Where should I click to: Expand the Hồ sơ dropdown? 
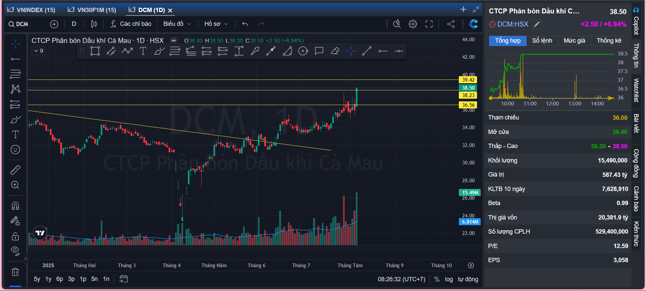pos(216,24)
